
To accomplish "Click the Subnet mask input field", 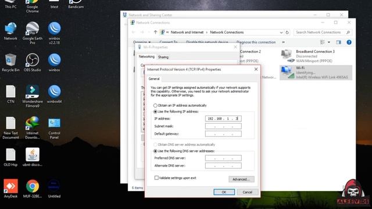I will pyautogui.click(x=223, y=126).
